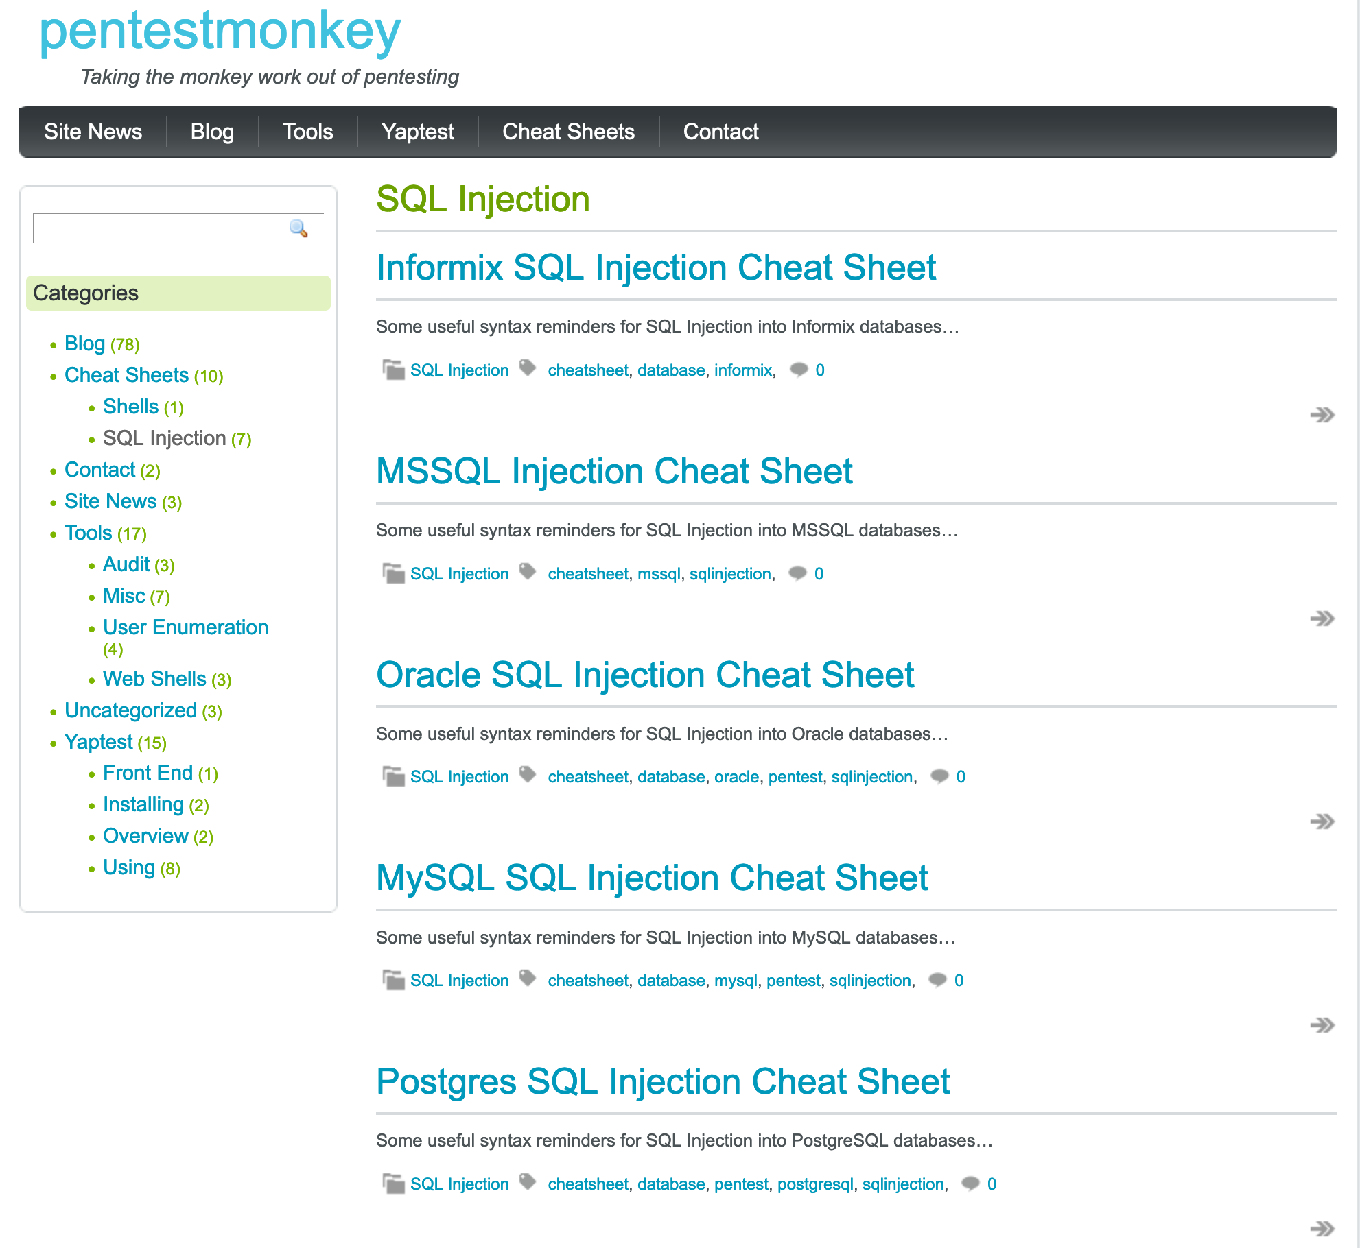The image size is (1360, 1248).
Task: Select Contact category in sidebar
Action: point(100,470)
